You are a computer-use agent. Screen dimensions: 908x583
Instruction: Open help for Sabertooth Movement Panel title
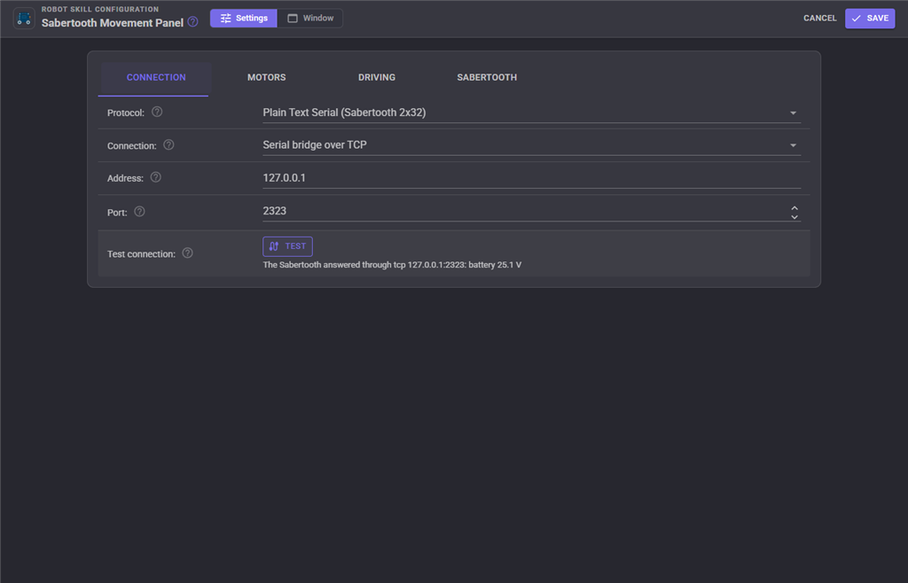192,22
